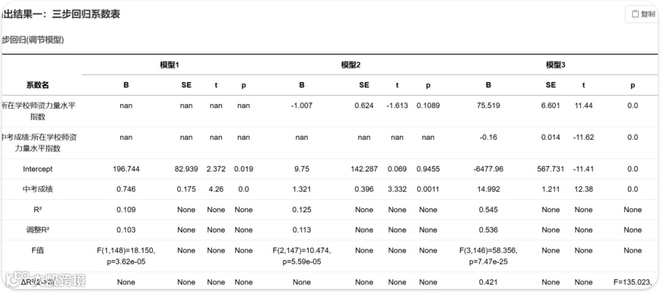Select the R² value 0.109
Screen dimensions: 660x292
[126, 210]
